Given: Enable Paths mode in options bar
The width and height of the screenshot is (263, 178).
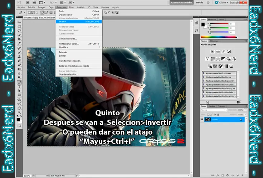Looking at the screenshot, I should (x=33, y=13).
